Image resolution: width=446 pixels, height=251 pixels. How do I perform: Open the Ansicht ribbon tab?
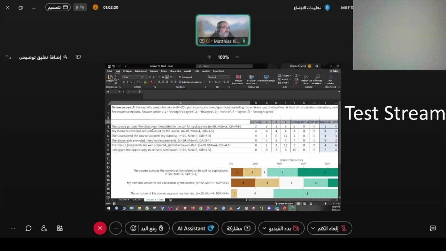pos(187,71)
